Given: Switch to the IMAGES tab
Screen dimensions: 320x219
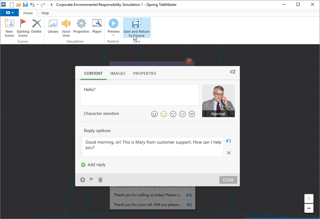Looking at the screenshot, I should [118, 73].
